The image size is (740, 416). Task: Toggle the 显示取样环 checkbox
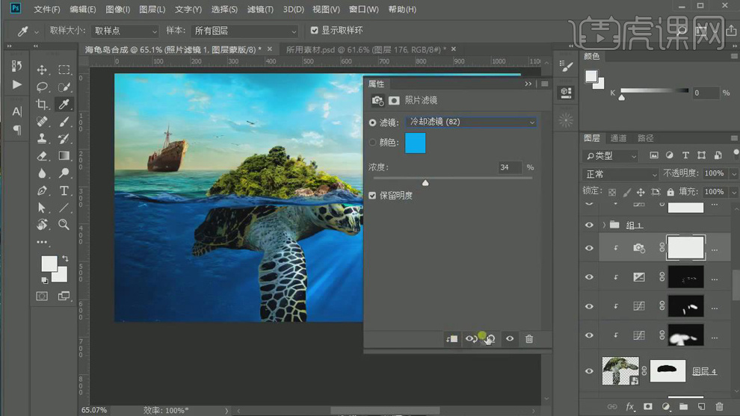(x=314, y=31)
